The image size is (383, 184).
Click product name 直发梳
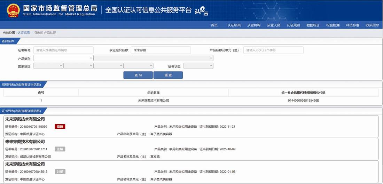pos(155,157)
